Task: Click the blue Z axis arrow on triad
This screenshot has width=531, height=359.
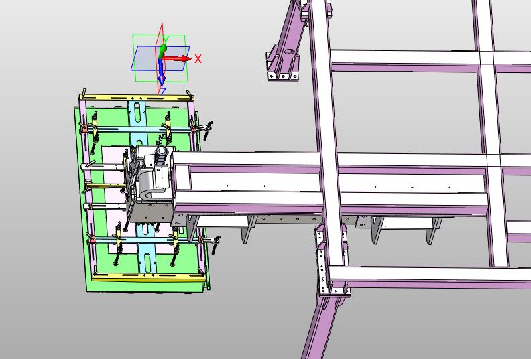Action: [x=161, y=74]
